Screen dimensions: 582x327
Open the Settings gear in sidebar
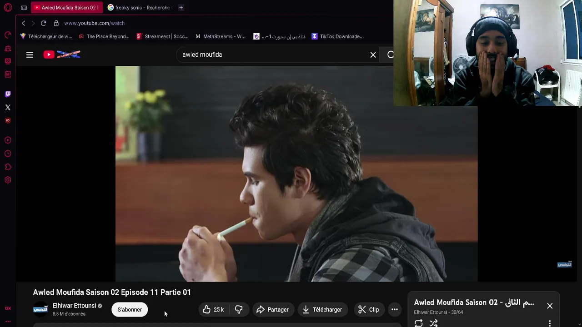point(8,180)
